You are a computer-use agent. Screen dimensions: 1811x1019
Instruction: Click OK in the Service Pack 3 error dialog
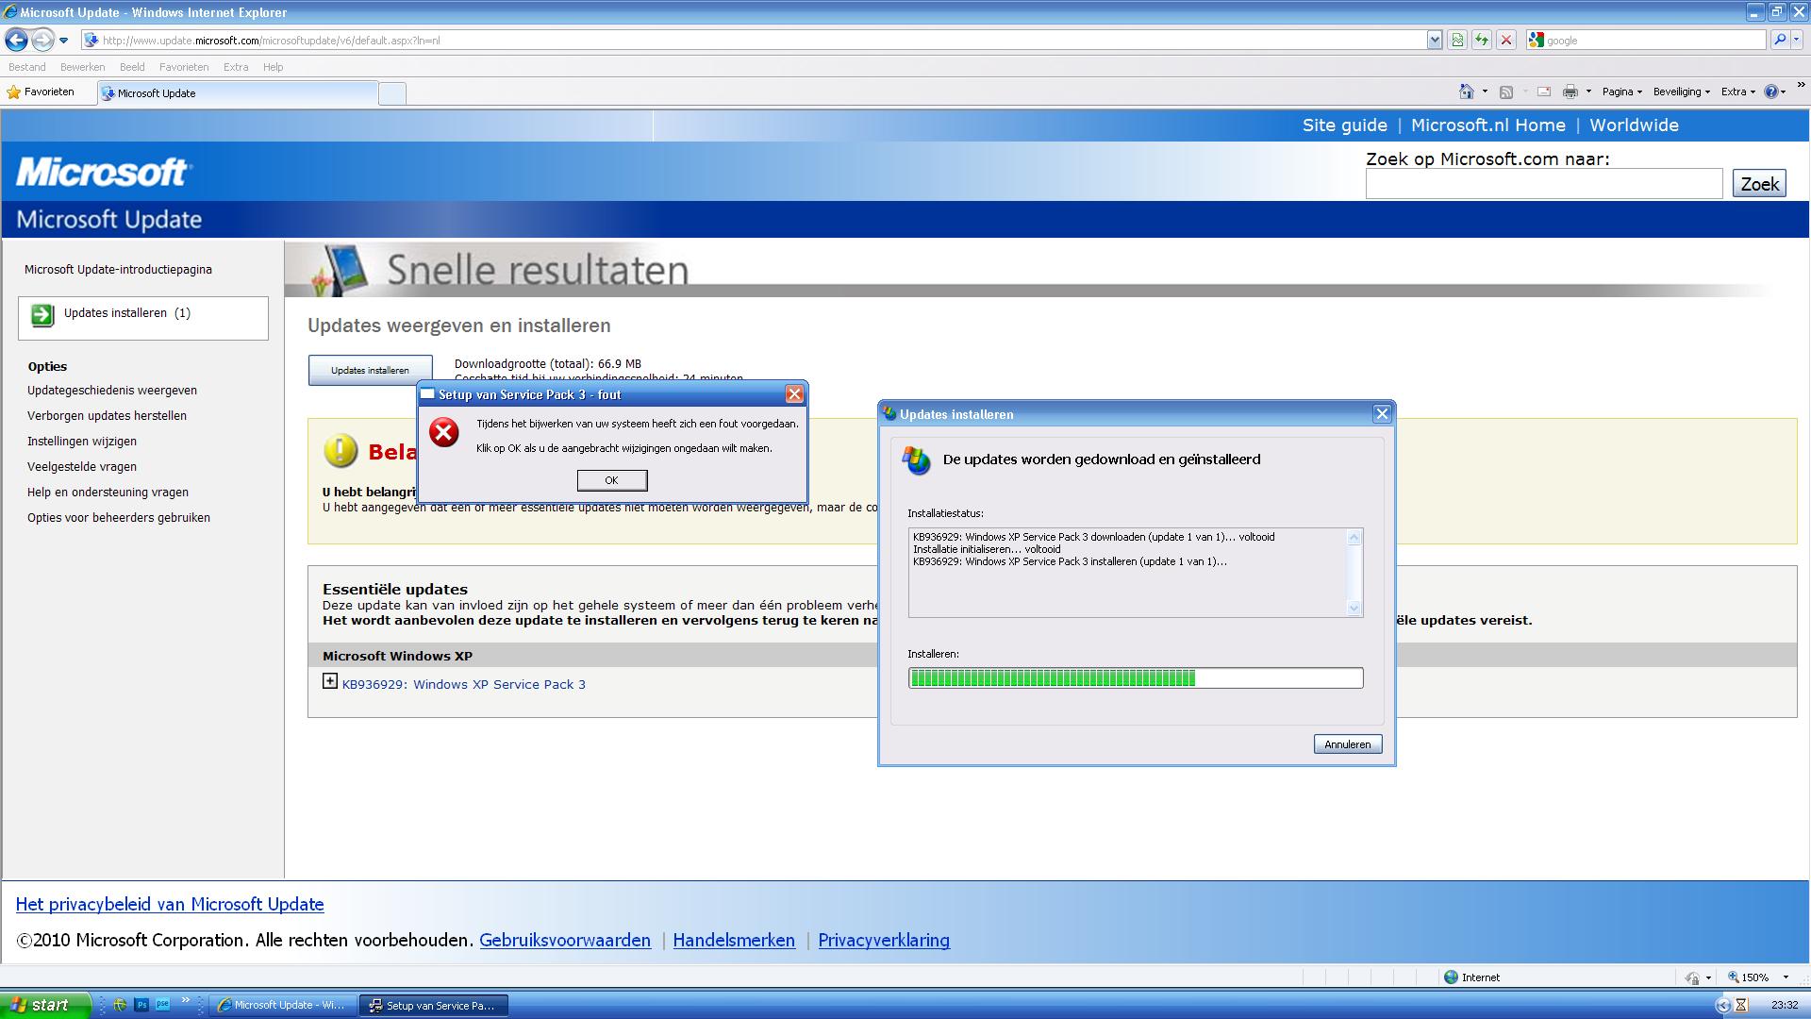point(611,480)
